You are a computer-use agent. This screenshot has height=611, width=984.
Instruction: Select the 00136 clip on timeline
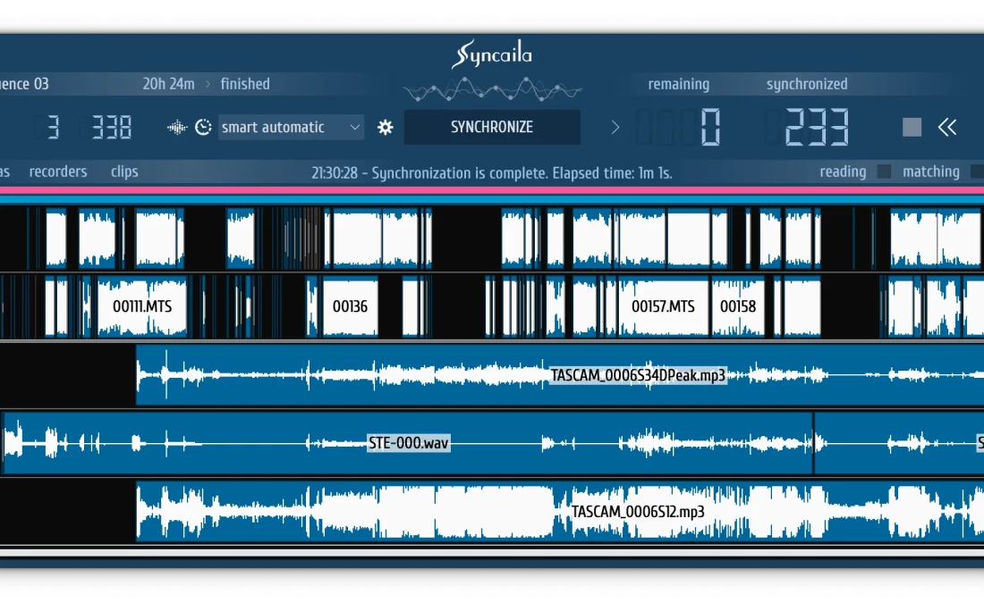point(350,306)
